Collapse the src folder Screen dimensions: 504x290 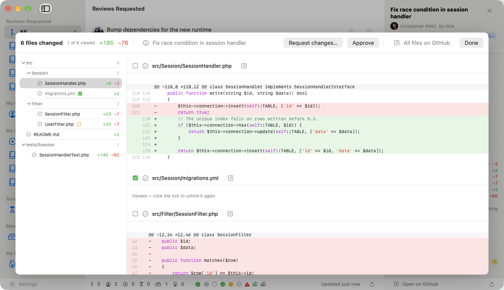[23, 63]
